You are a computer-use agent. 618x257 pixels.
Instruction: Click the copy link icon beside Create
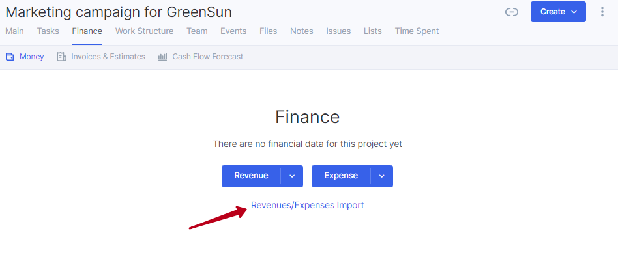(x=511, y=12)
